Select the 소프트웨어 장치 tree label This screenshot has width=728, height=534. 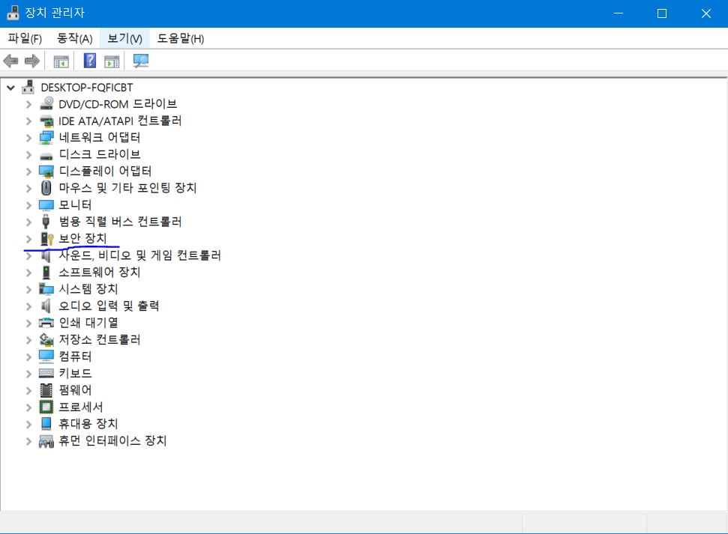(x=100, y=273)
